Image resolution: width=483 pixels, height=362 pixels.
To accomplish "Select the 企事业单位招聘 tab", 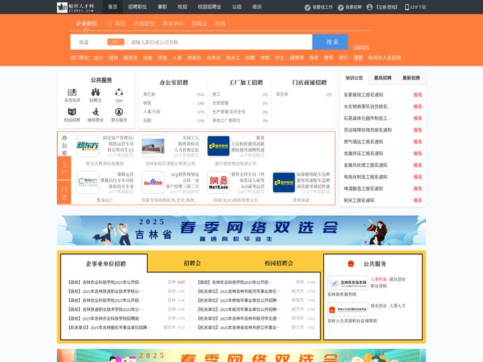I will coord(106,264).
